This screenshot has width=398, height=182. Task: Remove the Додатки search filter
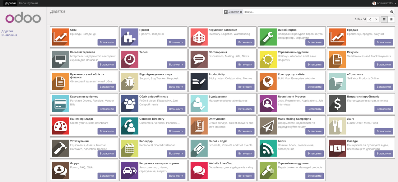click(x=241, y=12)
